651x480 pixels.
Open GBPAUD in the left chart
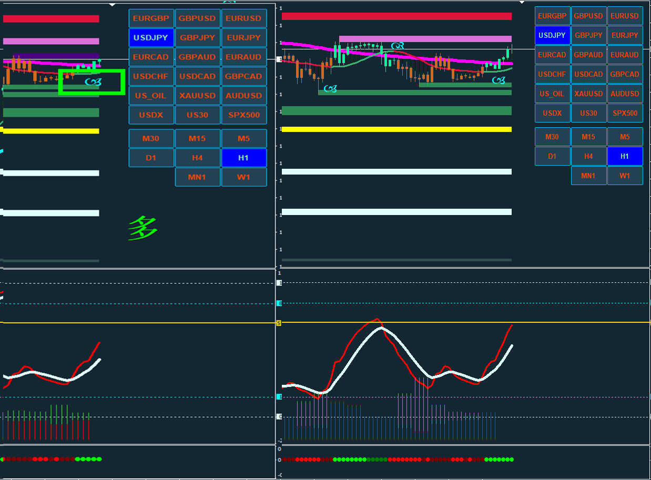click(197, 57)
